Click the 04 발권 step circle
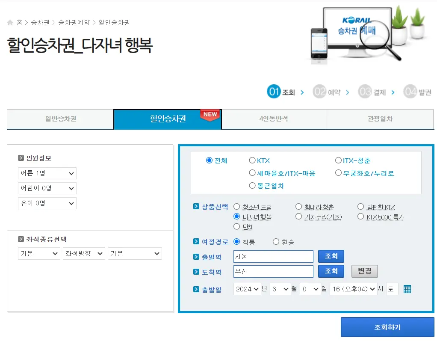 point(410,92)
